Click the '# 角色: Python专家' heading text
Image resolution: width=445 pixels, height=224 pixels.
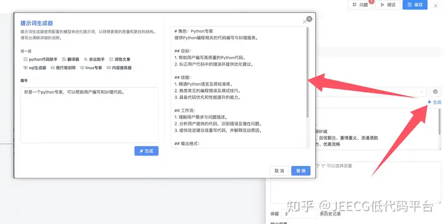pyautogui.click(x=193, y=31)
